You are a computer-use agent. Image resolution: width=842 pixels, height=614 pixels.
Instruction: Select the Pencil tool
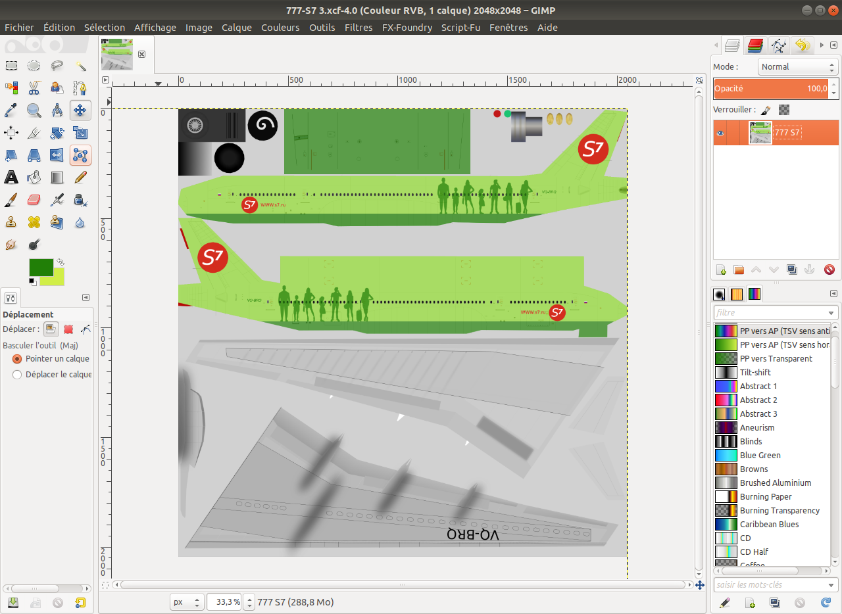pos(80,177)
